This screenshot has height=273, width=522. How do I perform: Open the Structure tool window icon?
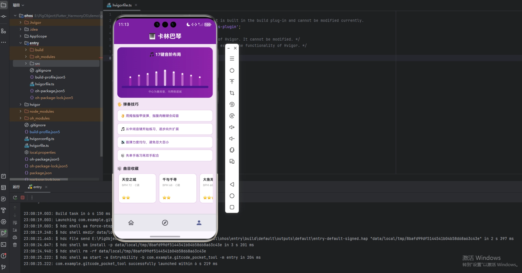point(3,31)
